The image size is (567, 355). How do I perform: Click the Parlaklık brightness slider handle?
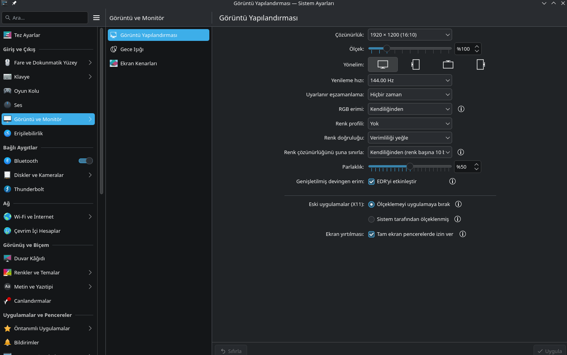[x=410, y=167]
